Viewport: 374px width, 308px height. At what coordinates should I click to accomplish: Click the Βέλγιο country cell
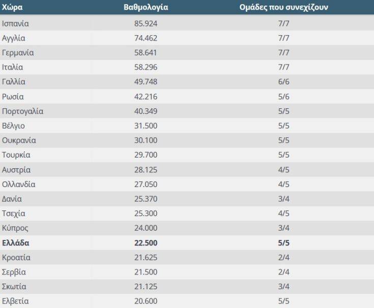pyautogui.click(x=13, y=126)
